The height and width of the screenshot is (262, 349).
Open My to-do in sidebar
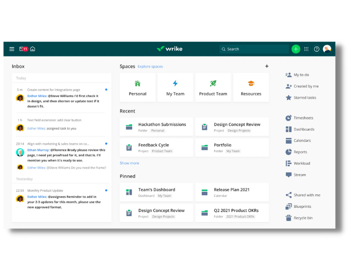point(297,75)
